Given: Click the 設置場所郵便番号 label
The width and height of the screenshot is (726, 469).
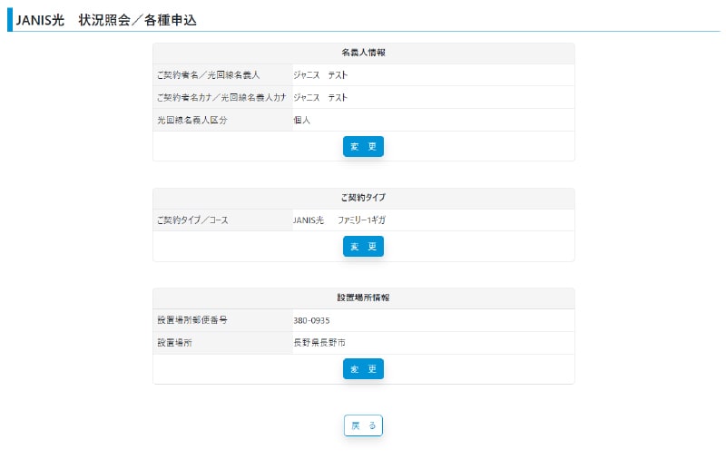Looking at the screenshot, I should [x=191, y=320].
